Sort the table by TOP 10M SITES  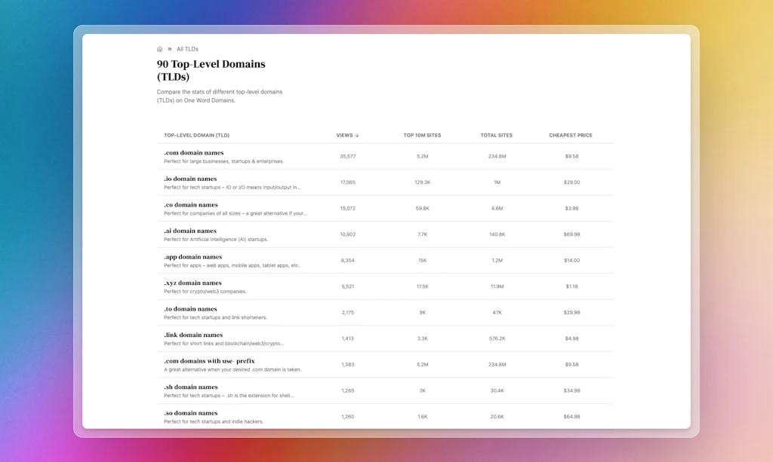click(x=422, y=135)
